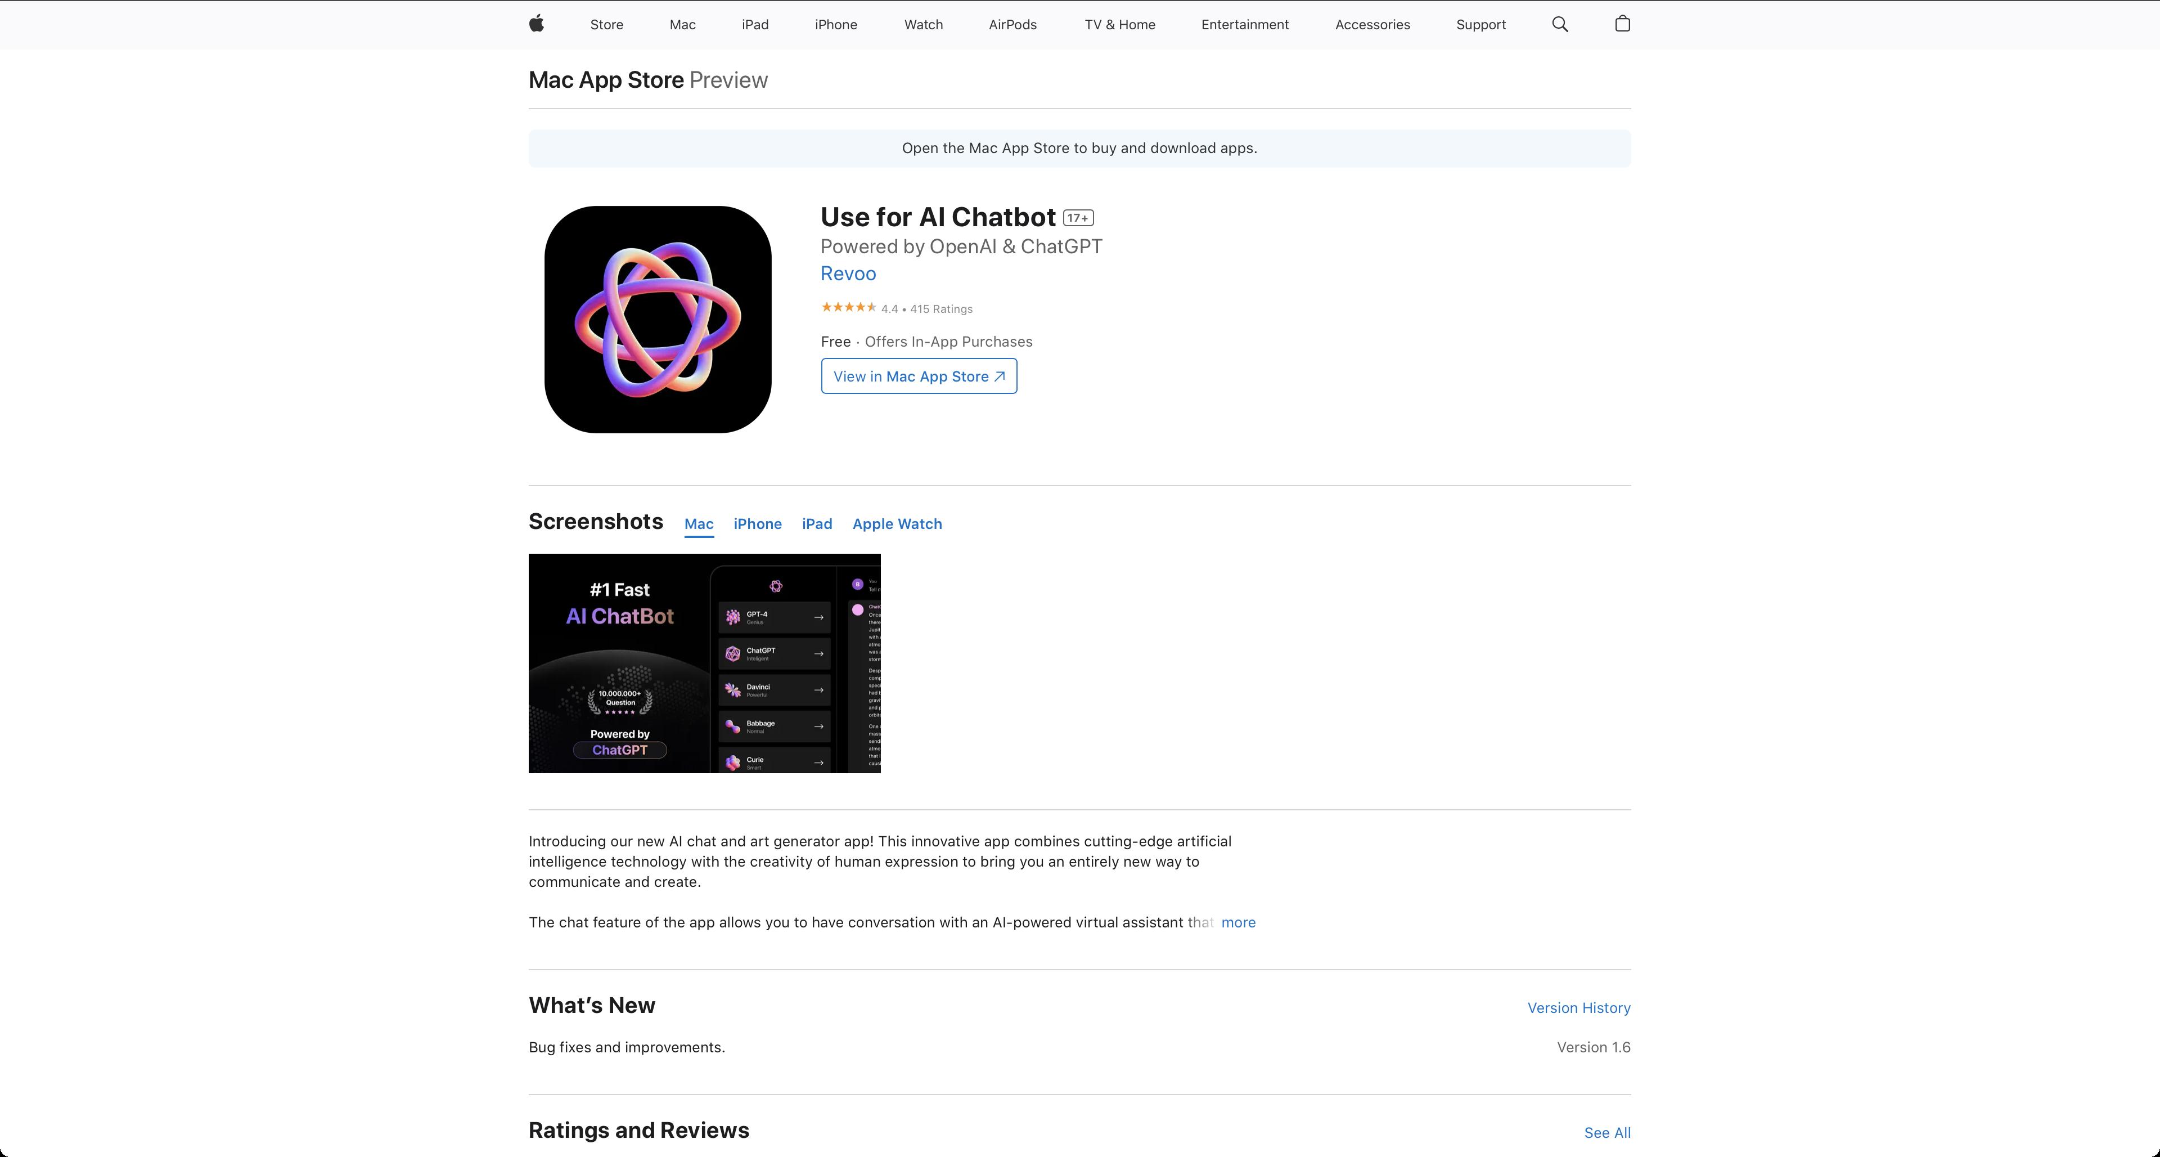Open the shopping bag icon
2160x1157 pixels.
[x=1622, y=24]
